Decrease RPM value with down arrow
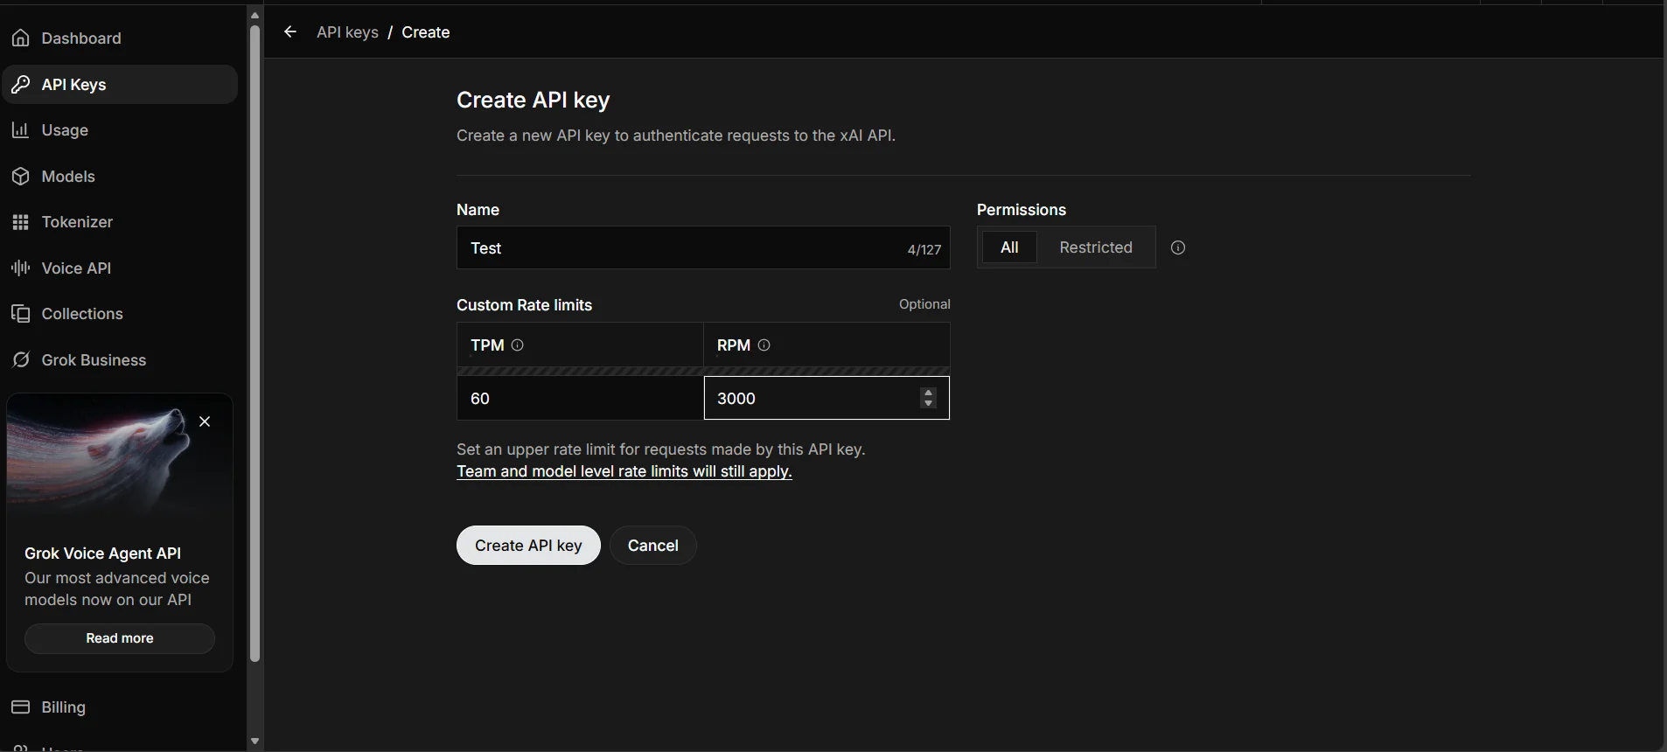Viewport: 1667px width, 752px height. [x=928, y=404]
